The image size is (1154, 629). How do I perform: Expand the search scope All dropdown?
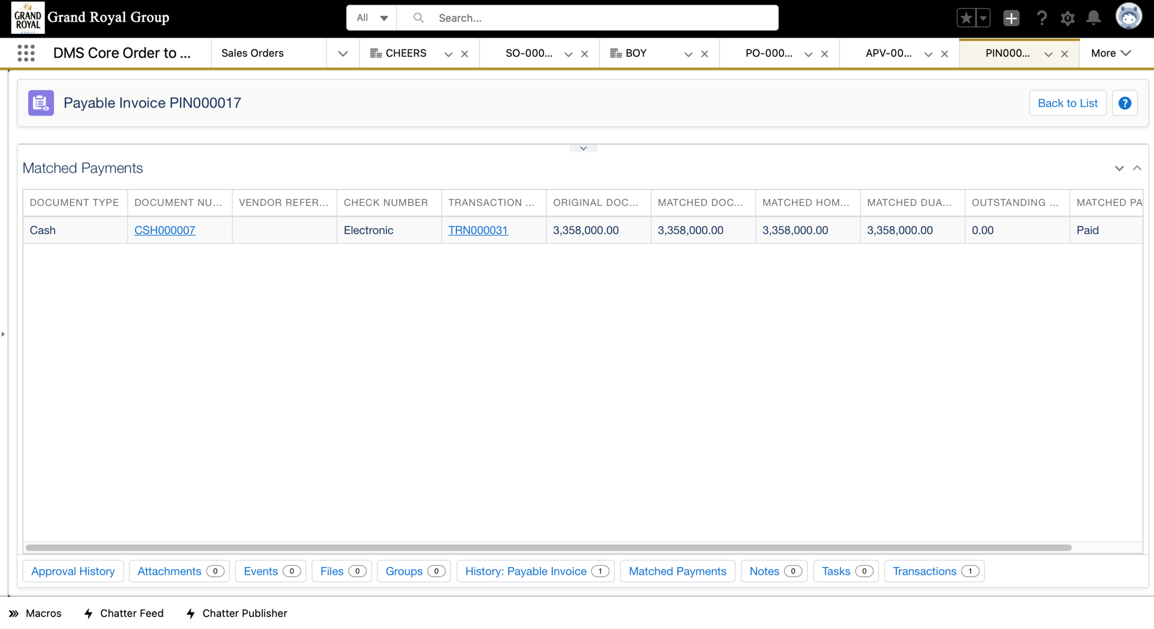[x=372, y=18]
